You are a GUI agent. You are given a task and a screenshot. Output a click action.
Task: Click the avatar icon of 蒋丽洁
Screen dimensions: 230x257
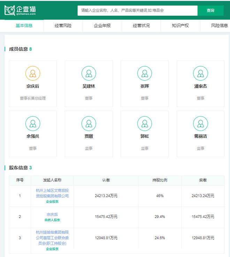tap(201, 123)
